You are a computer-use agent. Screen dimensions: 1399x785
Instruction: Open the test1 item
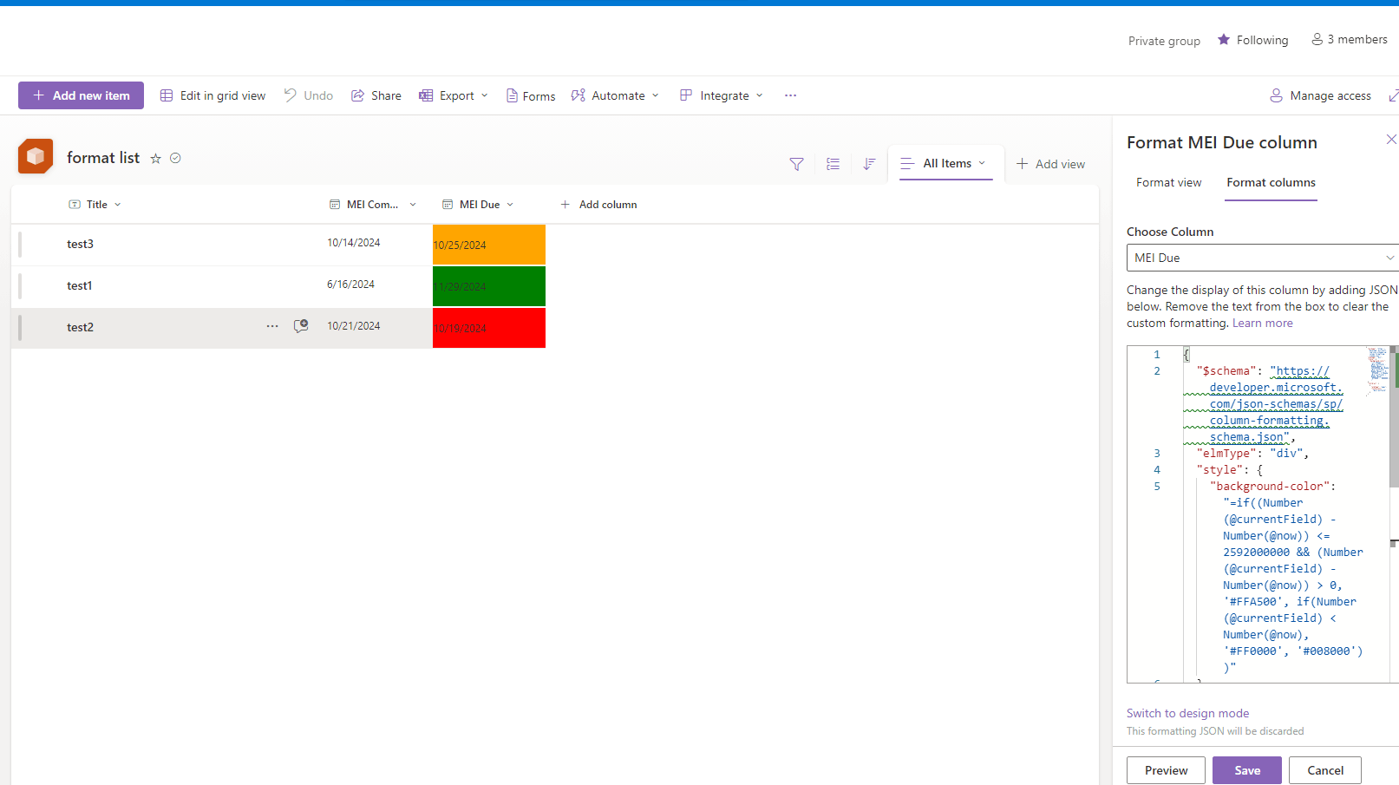(x=79, y=286)
